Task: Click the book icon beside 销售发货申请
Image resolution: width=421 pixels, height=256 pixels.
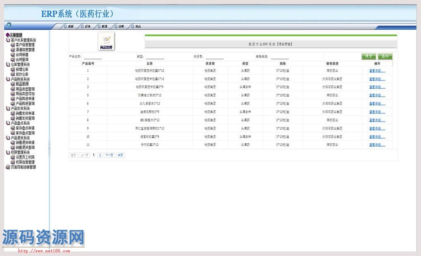Action: (x=13, y=114)
